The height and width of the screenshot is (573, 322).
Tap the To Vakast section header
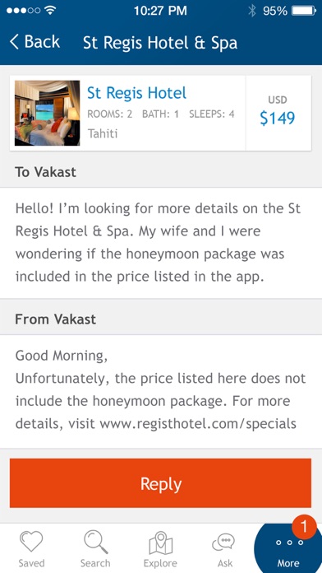pos(161,172)
